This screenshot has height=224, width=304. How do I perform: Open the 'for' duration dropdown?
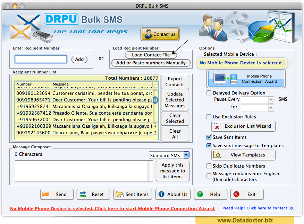tap(271, 108)
